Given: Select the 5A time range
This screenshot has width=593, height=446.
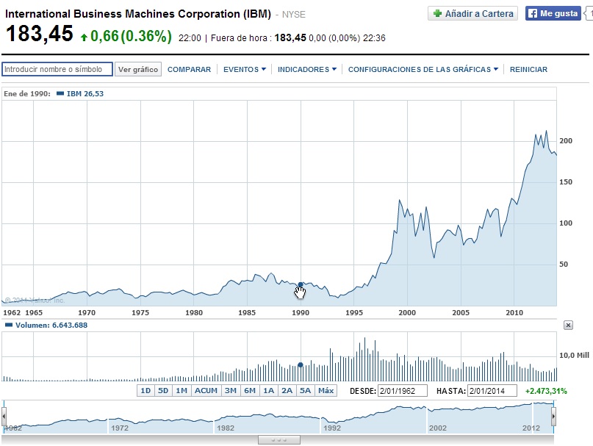Looking at the screenshot, I should (305, 390).
